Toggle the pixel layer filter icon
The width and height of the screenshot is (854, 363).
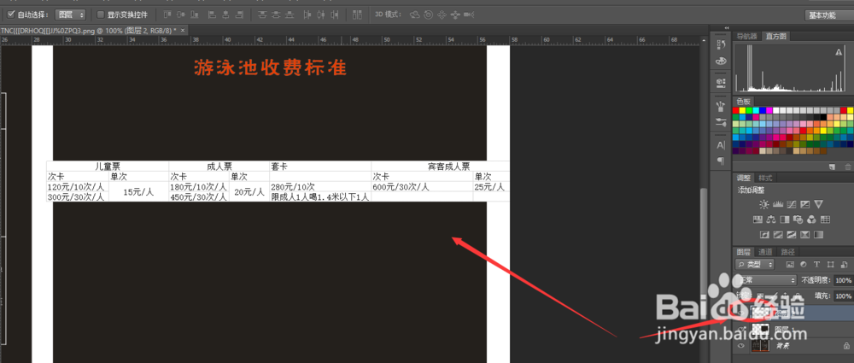click(790, 264)
